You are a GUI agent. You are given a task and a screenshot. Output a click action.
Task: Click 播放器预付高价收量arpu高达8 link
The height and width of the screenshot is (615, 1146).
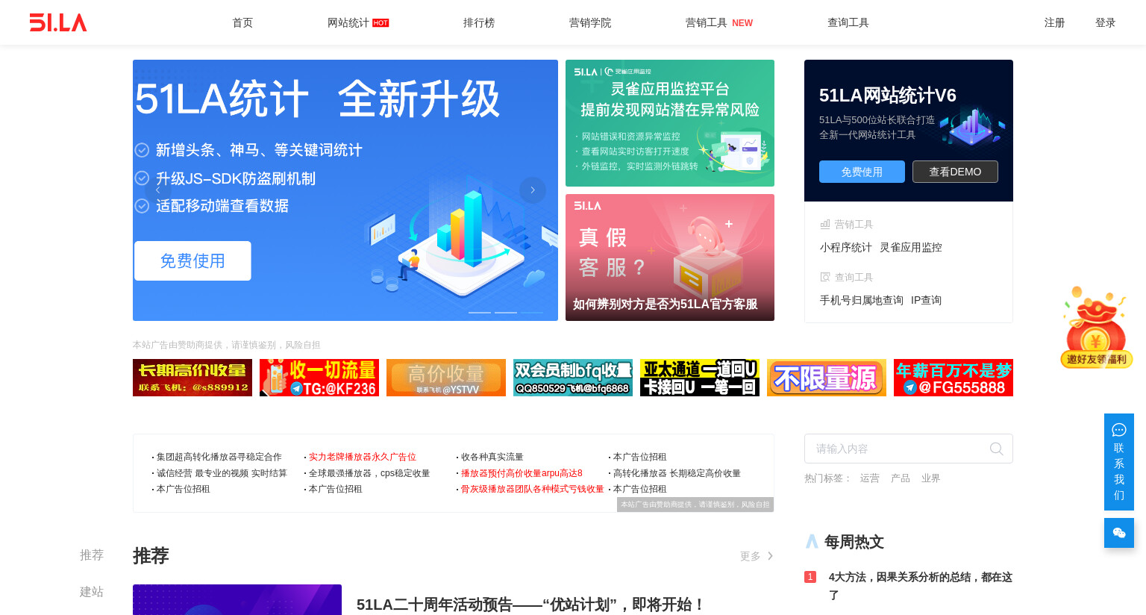pos(522,473)
